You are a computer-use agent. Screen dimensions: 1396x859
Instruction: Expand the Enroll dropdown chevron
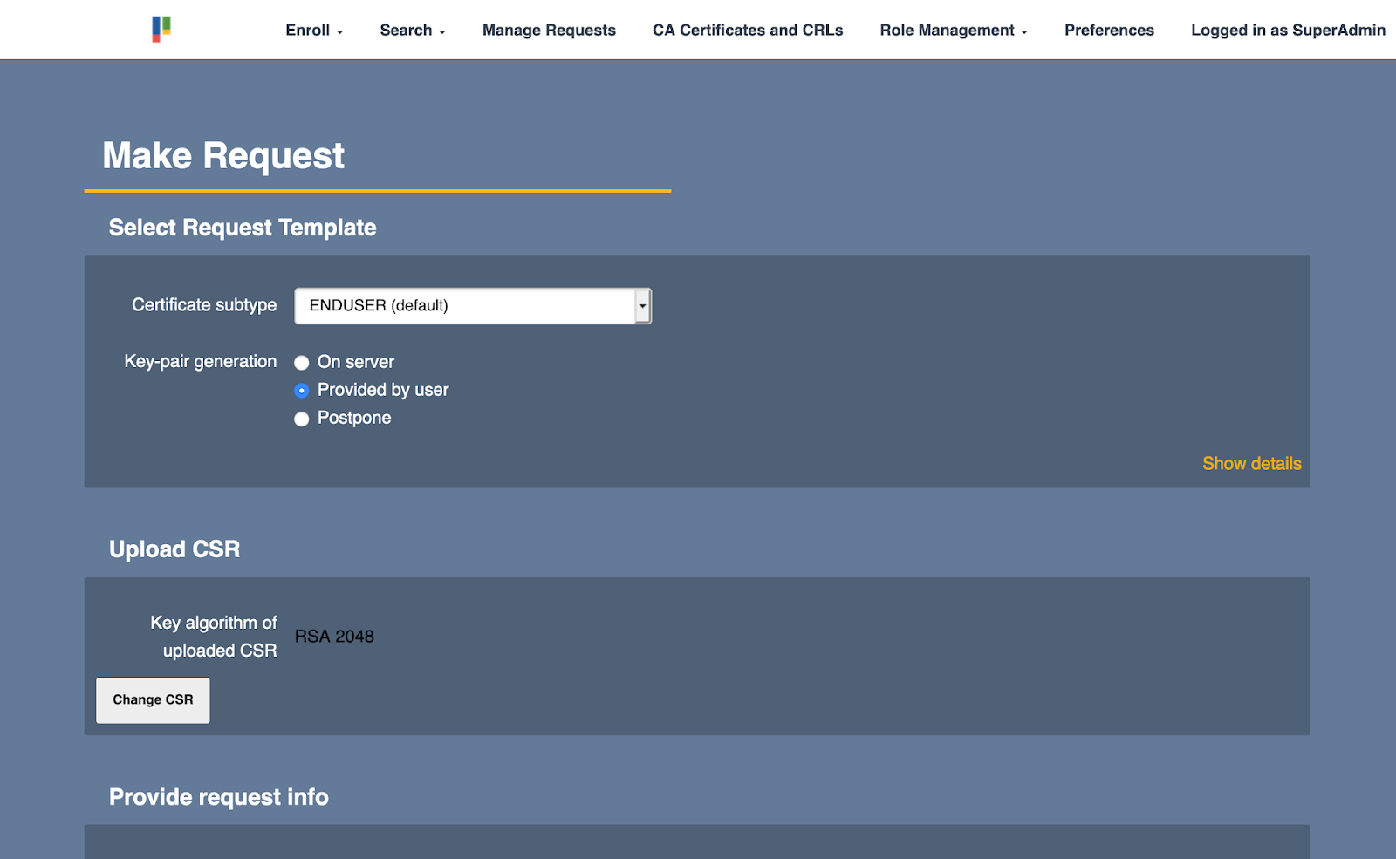pyautogui.click(x=339, y=31)
